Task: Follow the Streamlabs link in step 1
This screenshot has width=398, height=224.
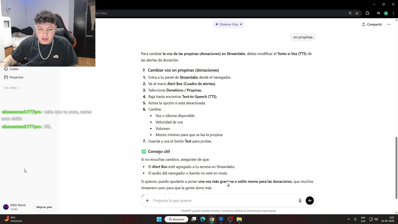Action: (x=189, y=77)
